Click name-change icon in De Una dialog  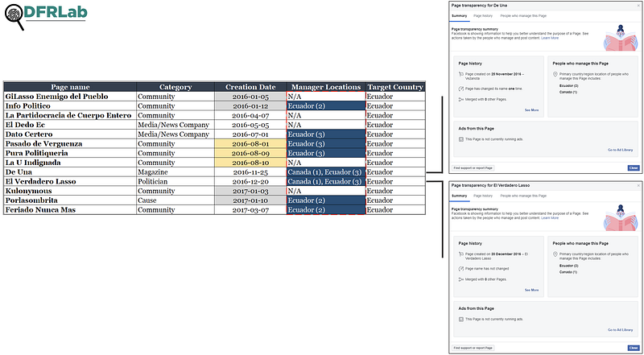[x=460, y=89]
